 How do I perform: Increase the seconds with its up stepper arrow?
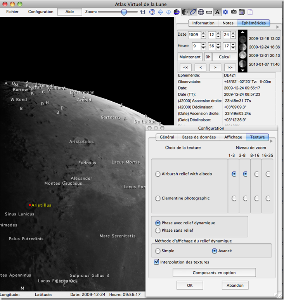pos(233,44)
